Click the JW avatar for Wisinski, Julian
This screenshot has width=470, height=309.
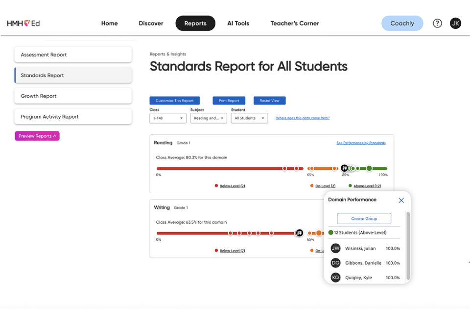pos(335,248)
